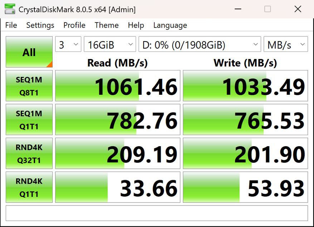The image size is (314, 227).
Task: Click the Write (MB/s) column header
Action: [x=245, y=63]
